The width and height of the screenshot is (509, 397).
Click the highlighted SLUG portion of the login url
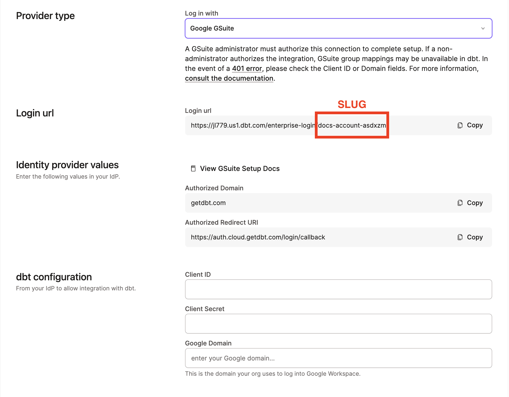[x=352, y=125]
